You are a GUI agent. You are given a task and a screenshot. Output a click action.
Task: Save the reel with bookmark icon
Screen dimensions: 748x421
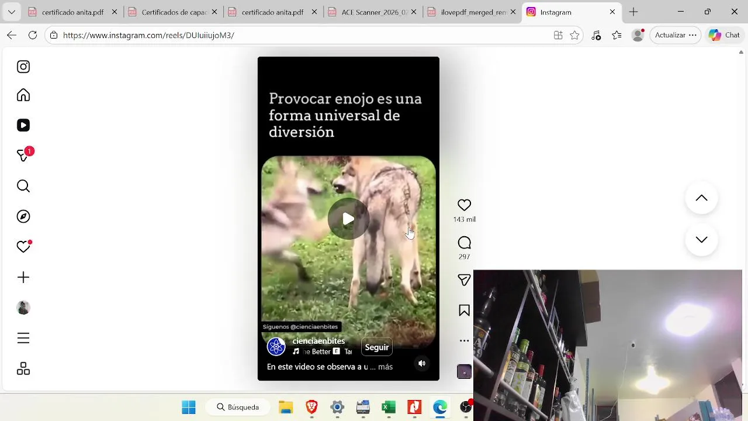[464, 310]
